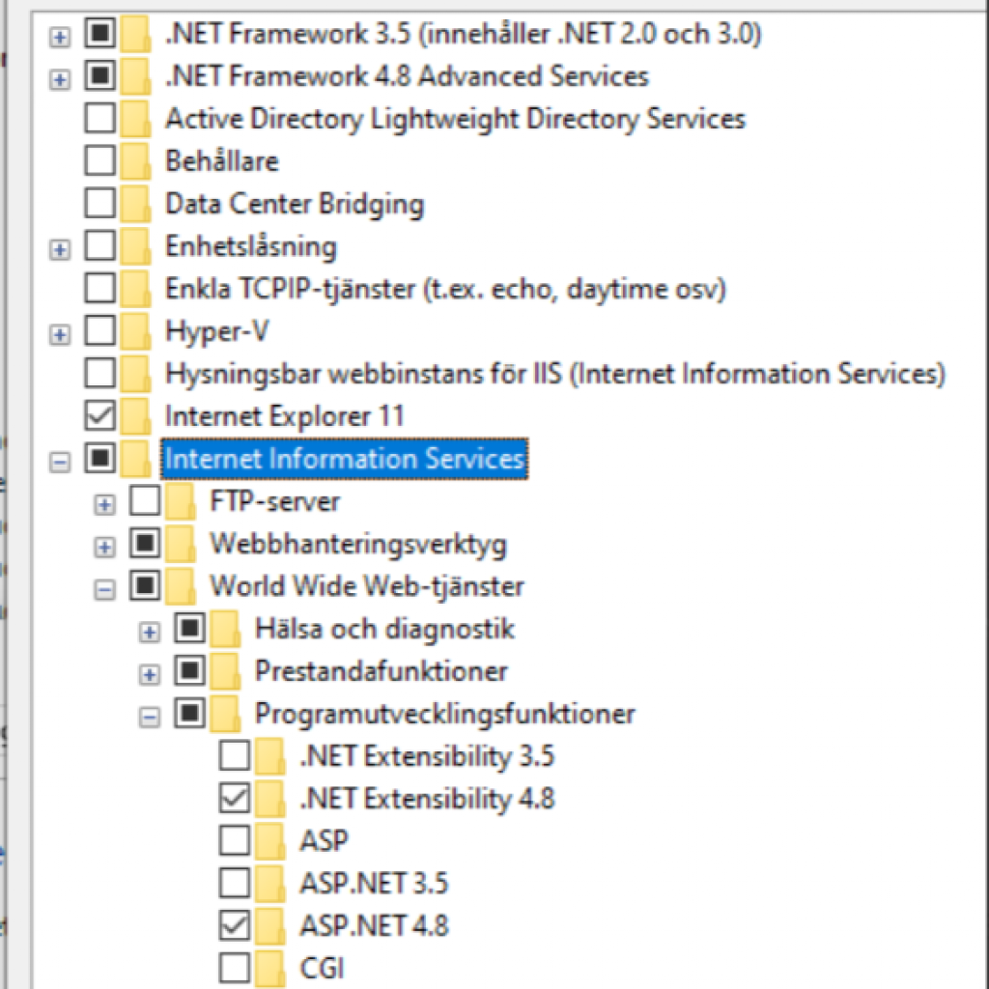Uncheck ASP.NET 4.8
This screenshot has width=989, height=989.
pos(235,925)
